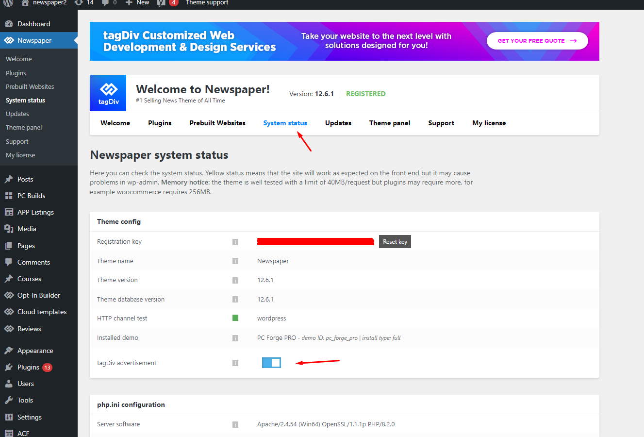
Task: Open My license in sidebar submenu
Action: pos(20,155)
